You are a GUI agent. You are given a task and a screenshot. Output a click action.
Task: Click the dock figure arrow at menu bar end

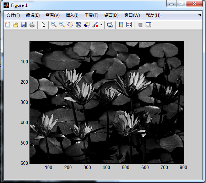coord(200,15)
